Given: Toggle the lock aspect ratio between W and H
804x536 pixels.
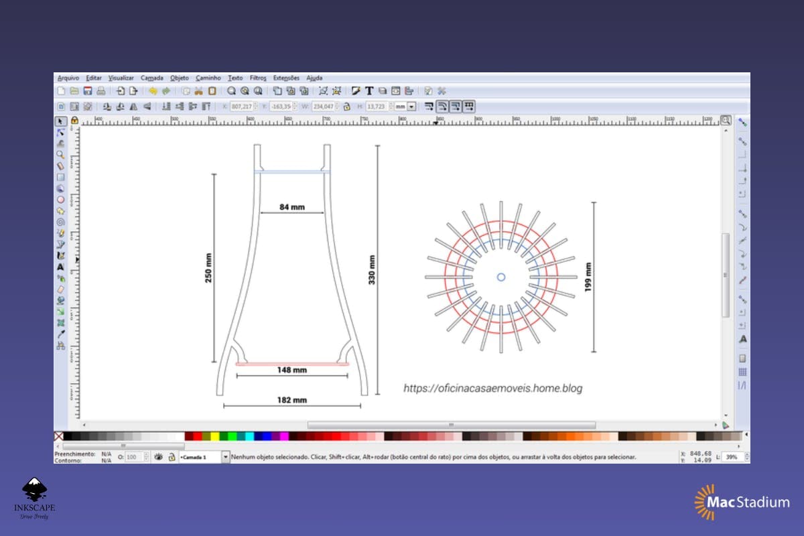Looking at the screenshot, I should tap(347, 105).
